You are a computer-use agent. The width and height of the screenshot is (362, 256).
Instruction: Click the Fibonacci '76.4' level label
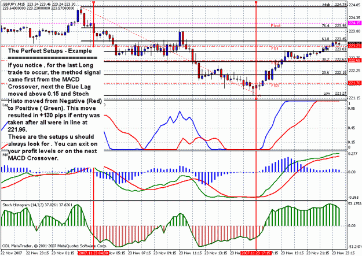point(326,26)
